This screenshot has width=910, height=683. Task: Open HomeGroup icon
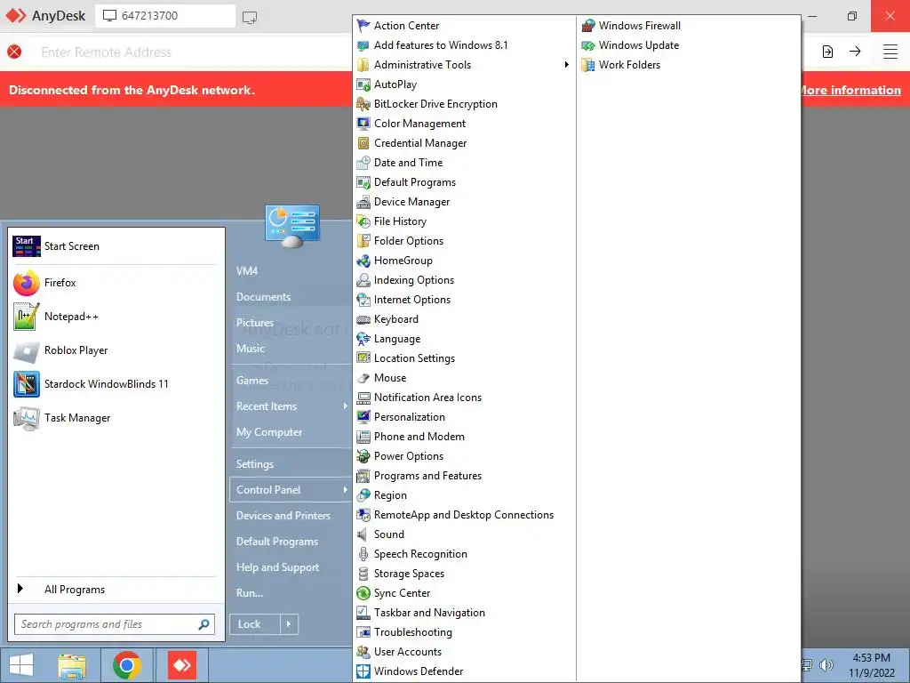(363, 261)
